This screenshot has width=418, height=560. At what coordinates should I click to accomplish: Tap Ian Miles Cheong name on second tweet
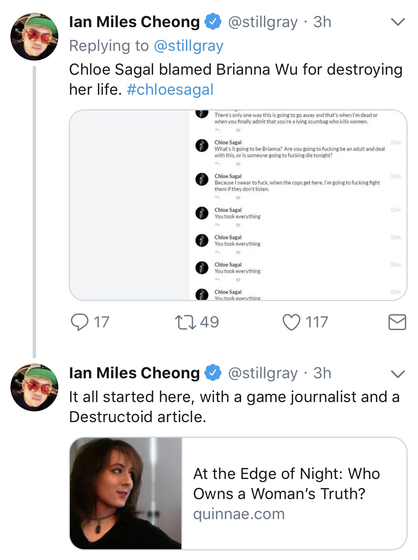coord(135,373)
